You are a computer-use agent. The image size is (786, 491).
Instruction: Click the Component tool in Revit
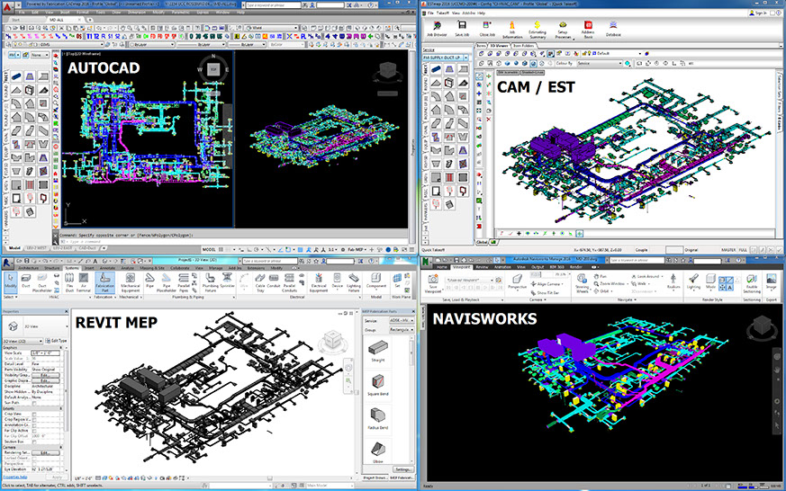click(376, 281)
